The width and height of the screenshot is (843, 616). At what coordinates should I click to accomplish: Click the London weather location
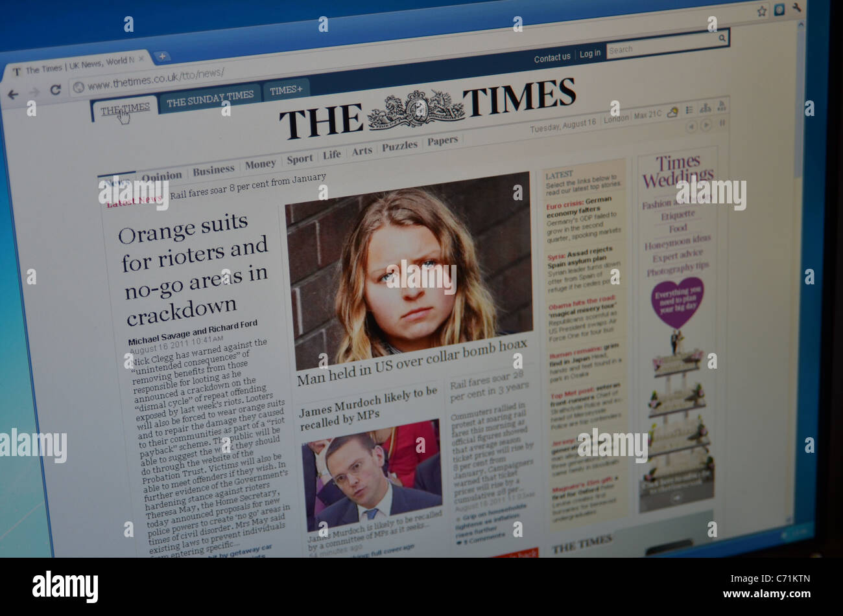tap(616, 119)
